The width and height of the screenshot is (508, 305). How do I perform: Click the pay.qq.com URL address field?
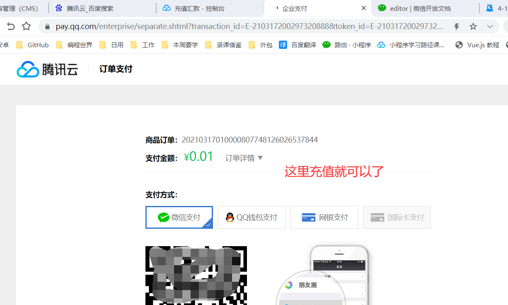[249, 27]
